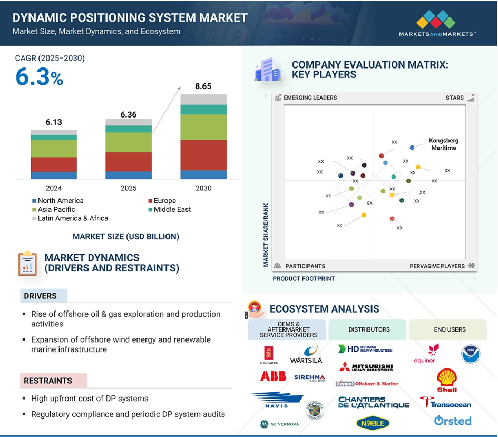Click the Middle East segment of the 2030 bar
The height and width of the screenshot is (437, 498).
(203, 110)
